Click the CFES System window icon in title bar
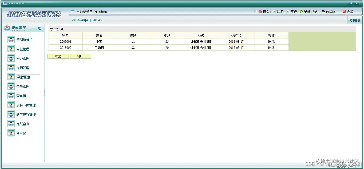 5,3
